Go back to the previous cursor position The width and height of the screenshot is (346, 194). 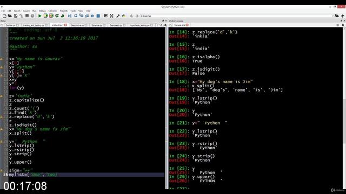click(x=131, y=16)
